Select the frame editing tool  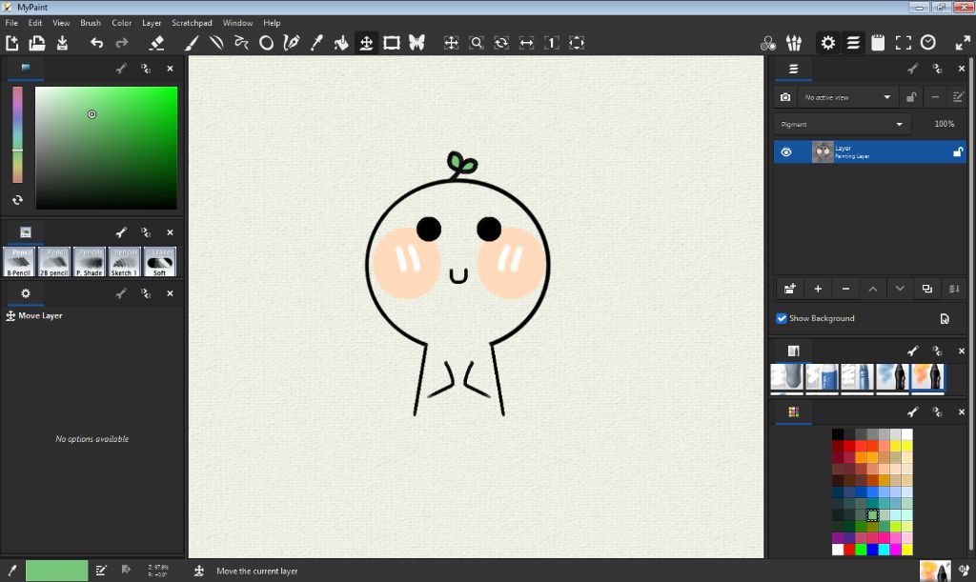coord(392,43)
